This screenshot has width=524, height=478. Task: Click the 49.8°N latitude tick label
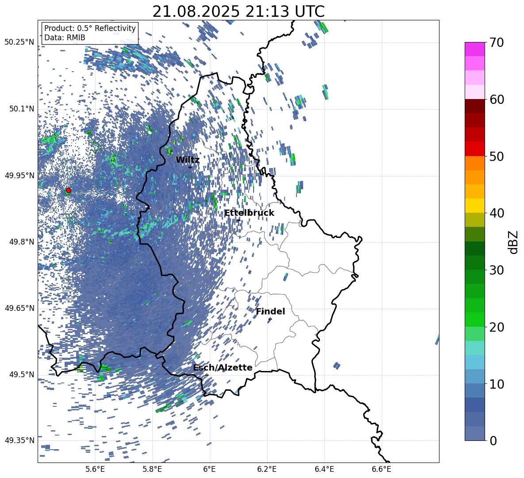[x=21, y=242]
